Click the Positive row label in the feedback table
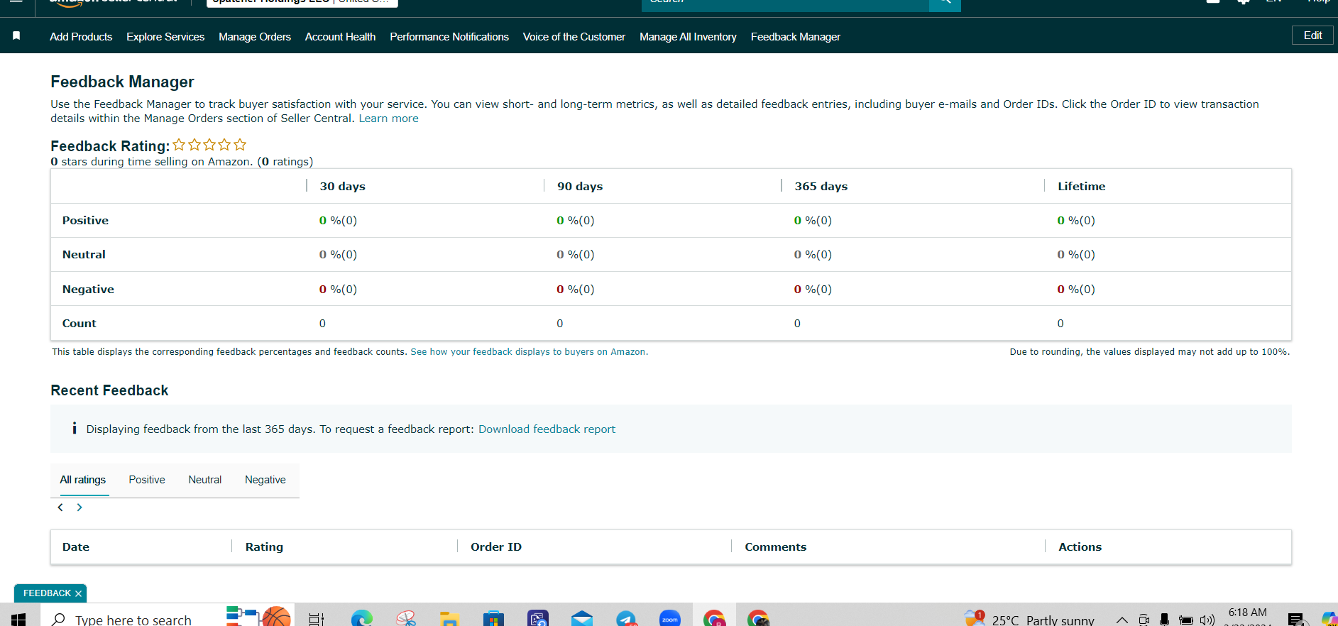Screen dimensions: 1338x626 [x=85, y=221]
